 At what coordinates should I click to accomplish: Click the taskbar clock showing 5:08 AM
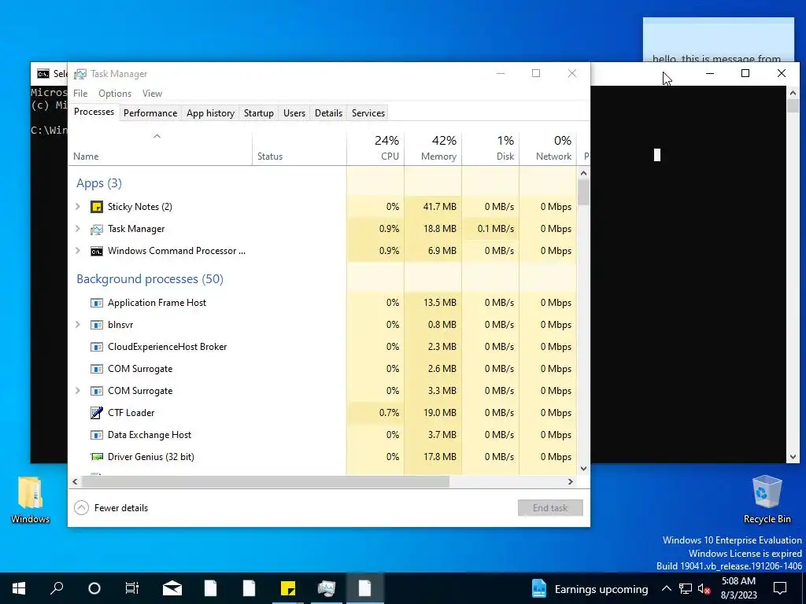738,588
